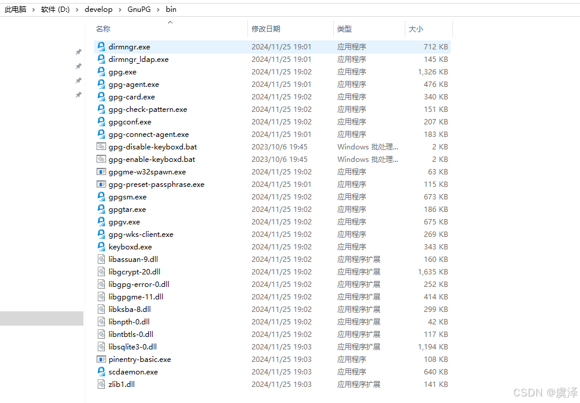Screen dimensions: 580x403
Task: Click the gpgsm.exe file icon
Action: 101,196
